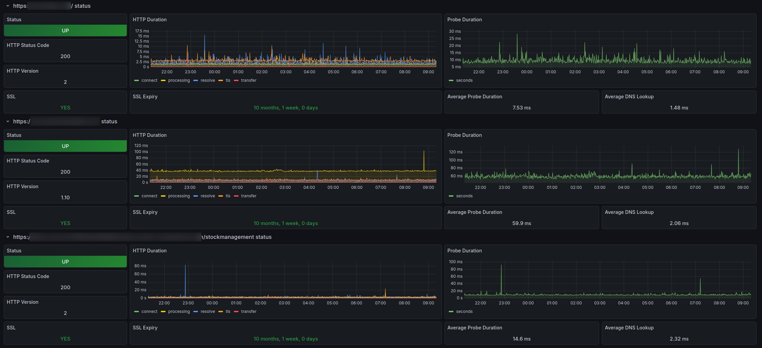Toggle processing series in middle HTTP Duration legend
The image size is (762, 348).
179,196
